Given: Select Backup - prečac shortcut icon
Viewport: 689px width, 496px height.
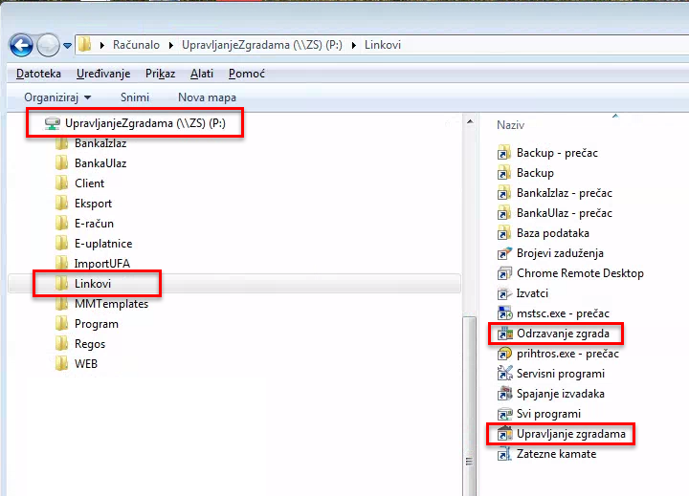Looking at the screenshot, I should point(504,153).
